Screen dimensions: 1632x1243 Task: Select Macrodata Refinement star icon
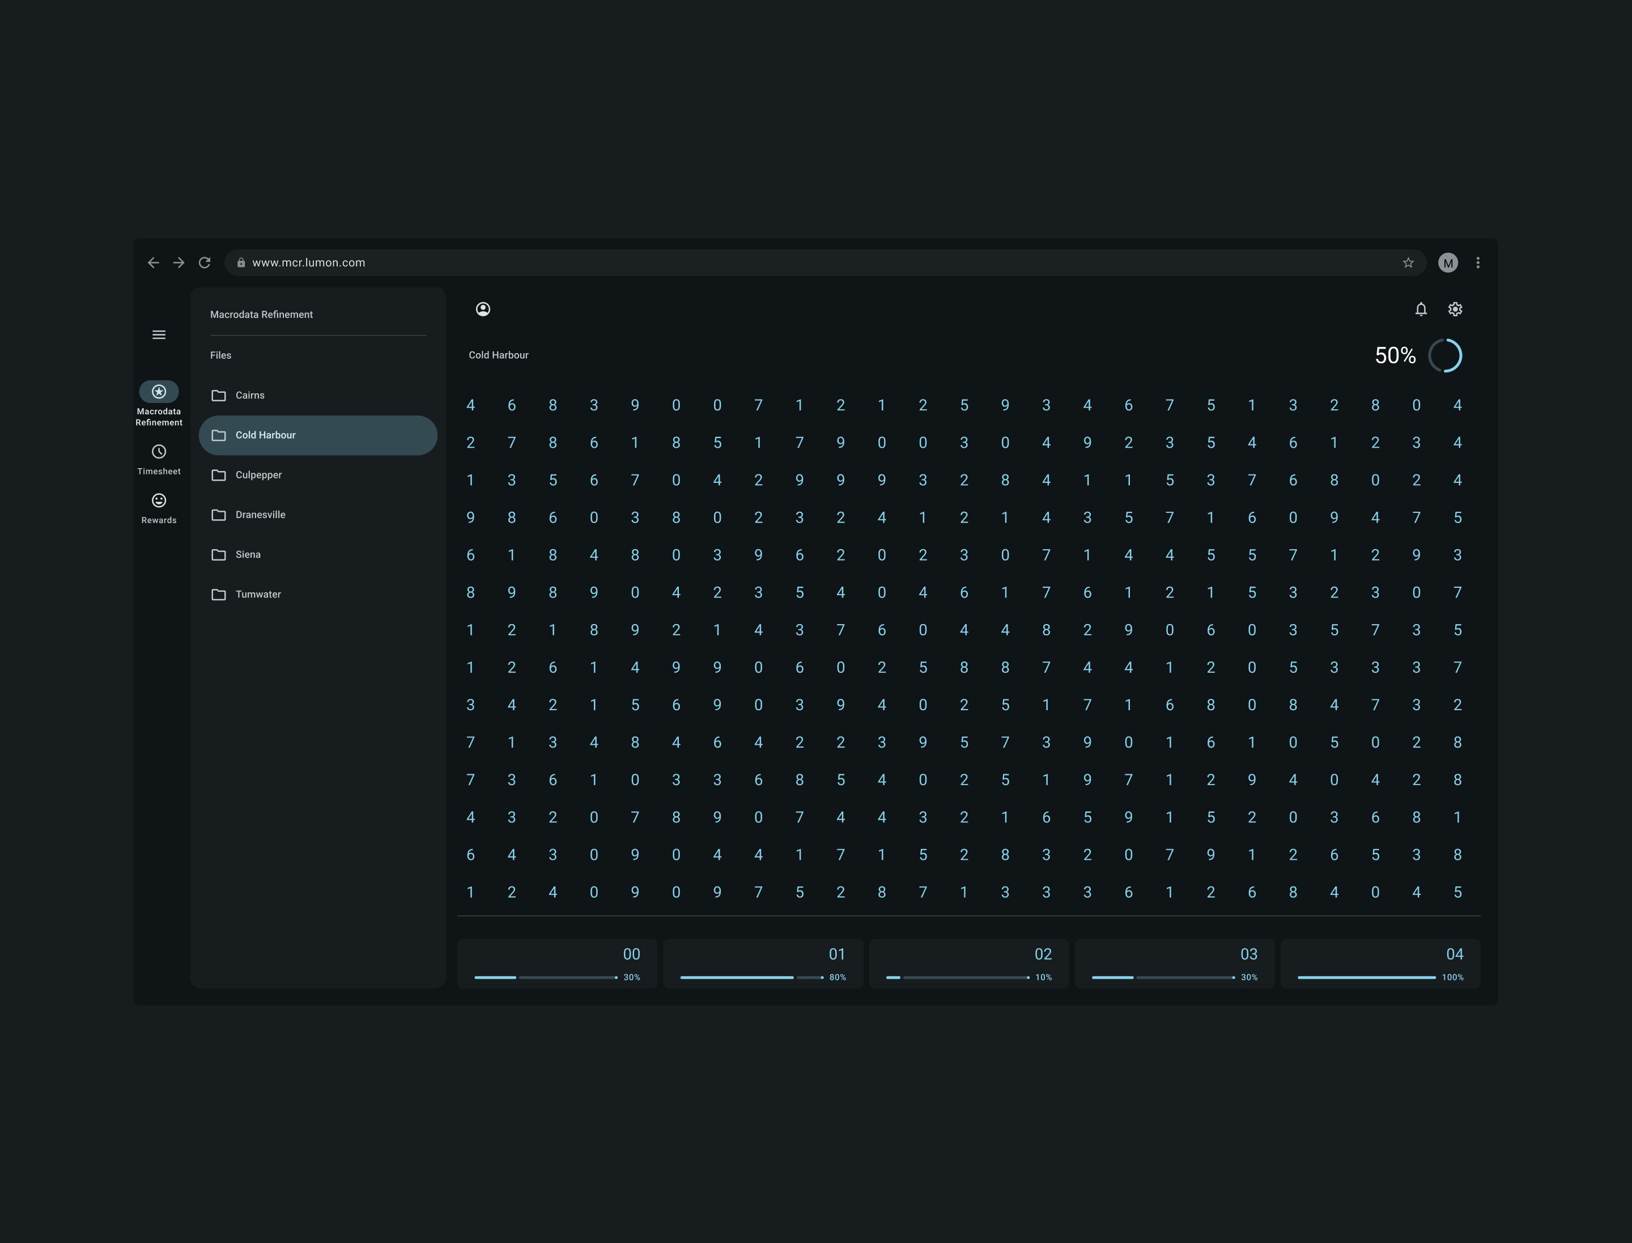tap(158, 392)
